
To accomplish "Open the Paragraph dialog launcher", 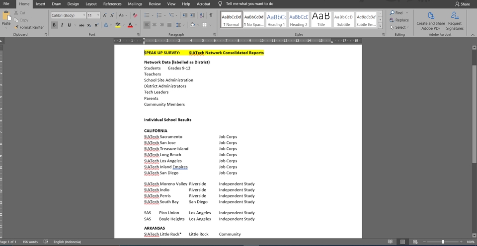I will 215,35.
